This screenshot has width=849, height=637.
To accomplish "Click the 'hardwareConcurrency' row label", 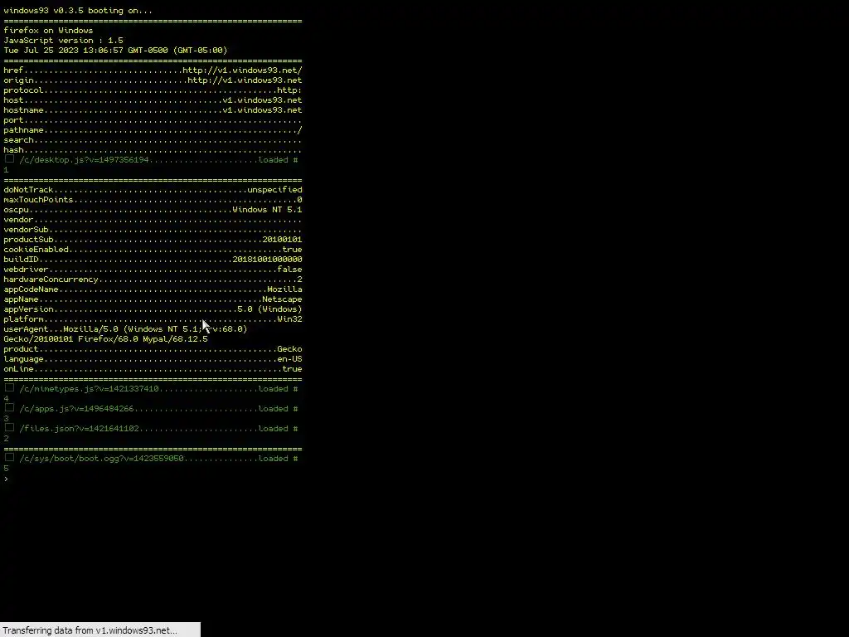I will [51, 280].
